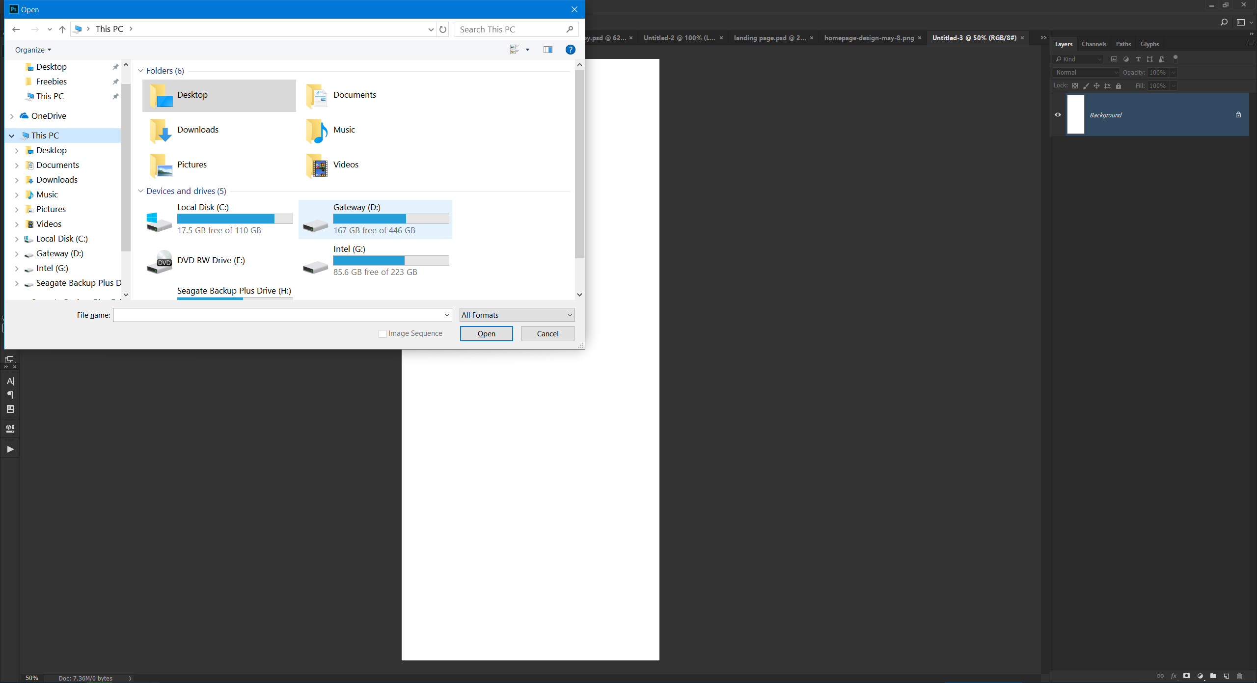
Task: Click the refresh/reload icon in address bar
Action: point(442,28)
